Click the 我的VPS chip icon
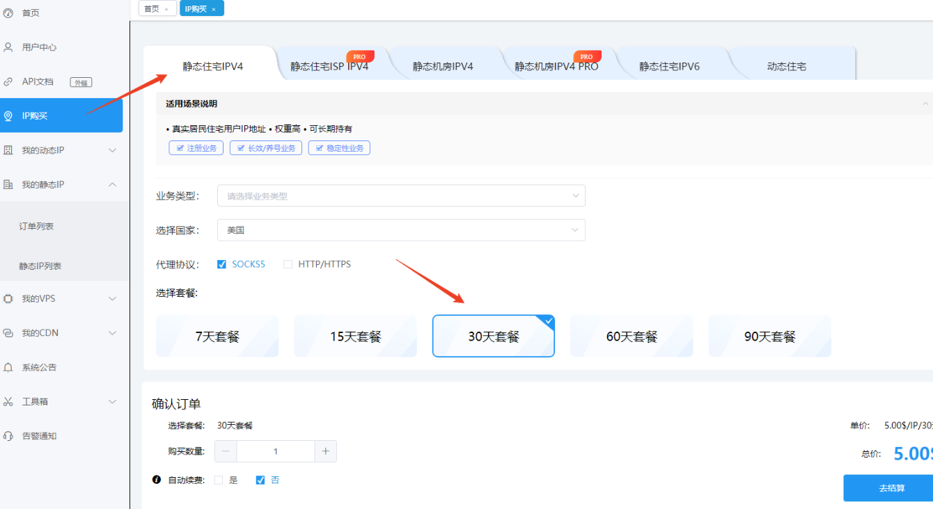 coord(8,298)
